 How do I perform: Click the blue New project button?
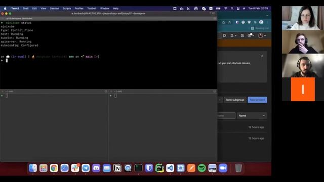[257, 100]
